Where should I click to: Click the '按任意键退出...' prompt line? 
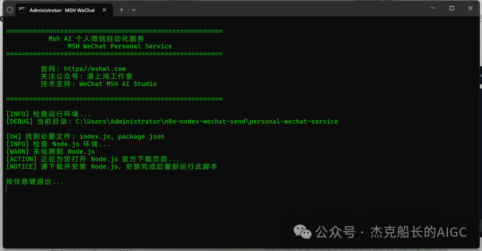pos(35,181)
